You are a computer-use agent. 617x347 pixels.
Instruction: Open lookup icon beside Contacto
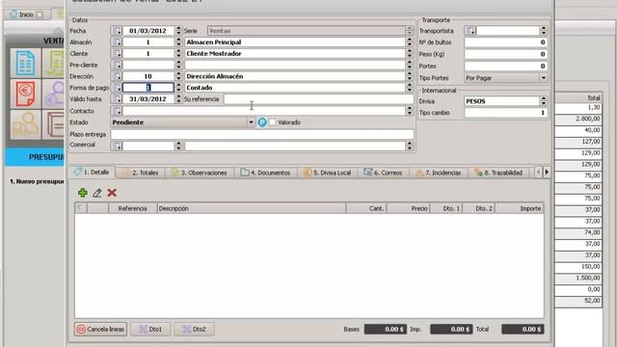coord(117,111)
